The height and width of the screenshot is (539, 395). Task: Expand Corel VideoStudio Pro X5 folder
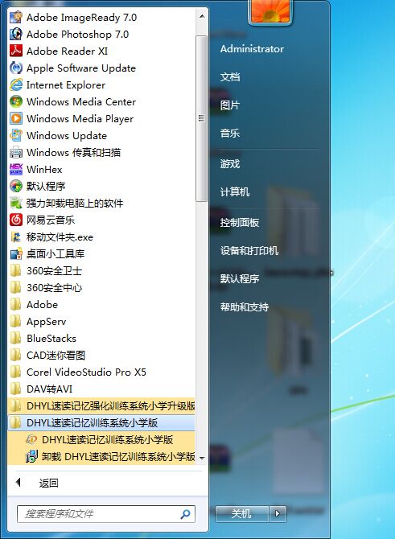coord(101,372)
